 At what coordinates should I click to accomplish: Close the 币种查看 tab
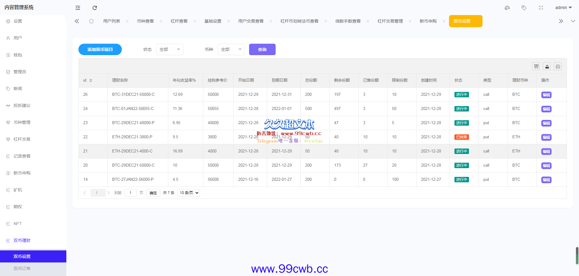(x=161, y=21)
